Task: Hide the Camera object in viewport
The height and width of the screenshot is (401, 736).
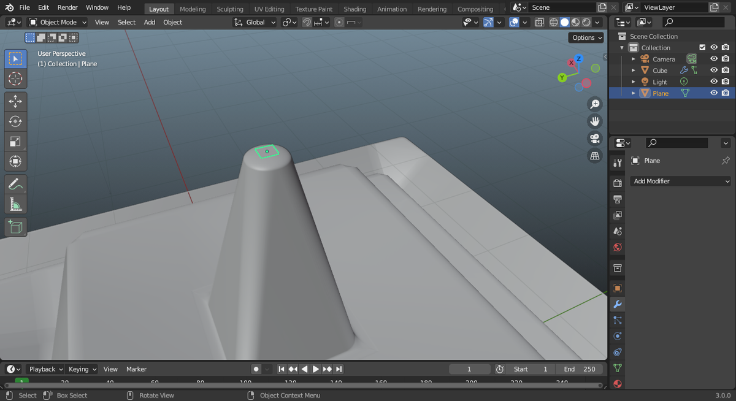Action: click(x=714, y=59)
